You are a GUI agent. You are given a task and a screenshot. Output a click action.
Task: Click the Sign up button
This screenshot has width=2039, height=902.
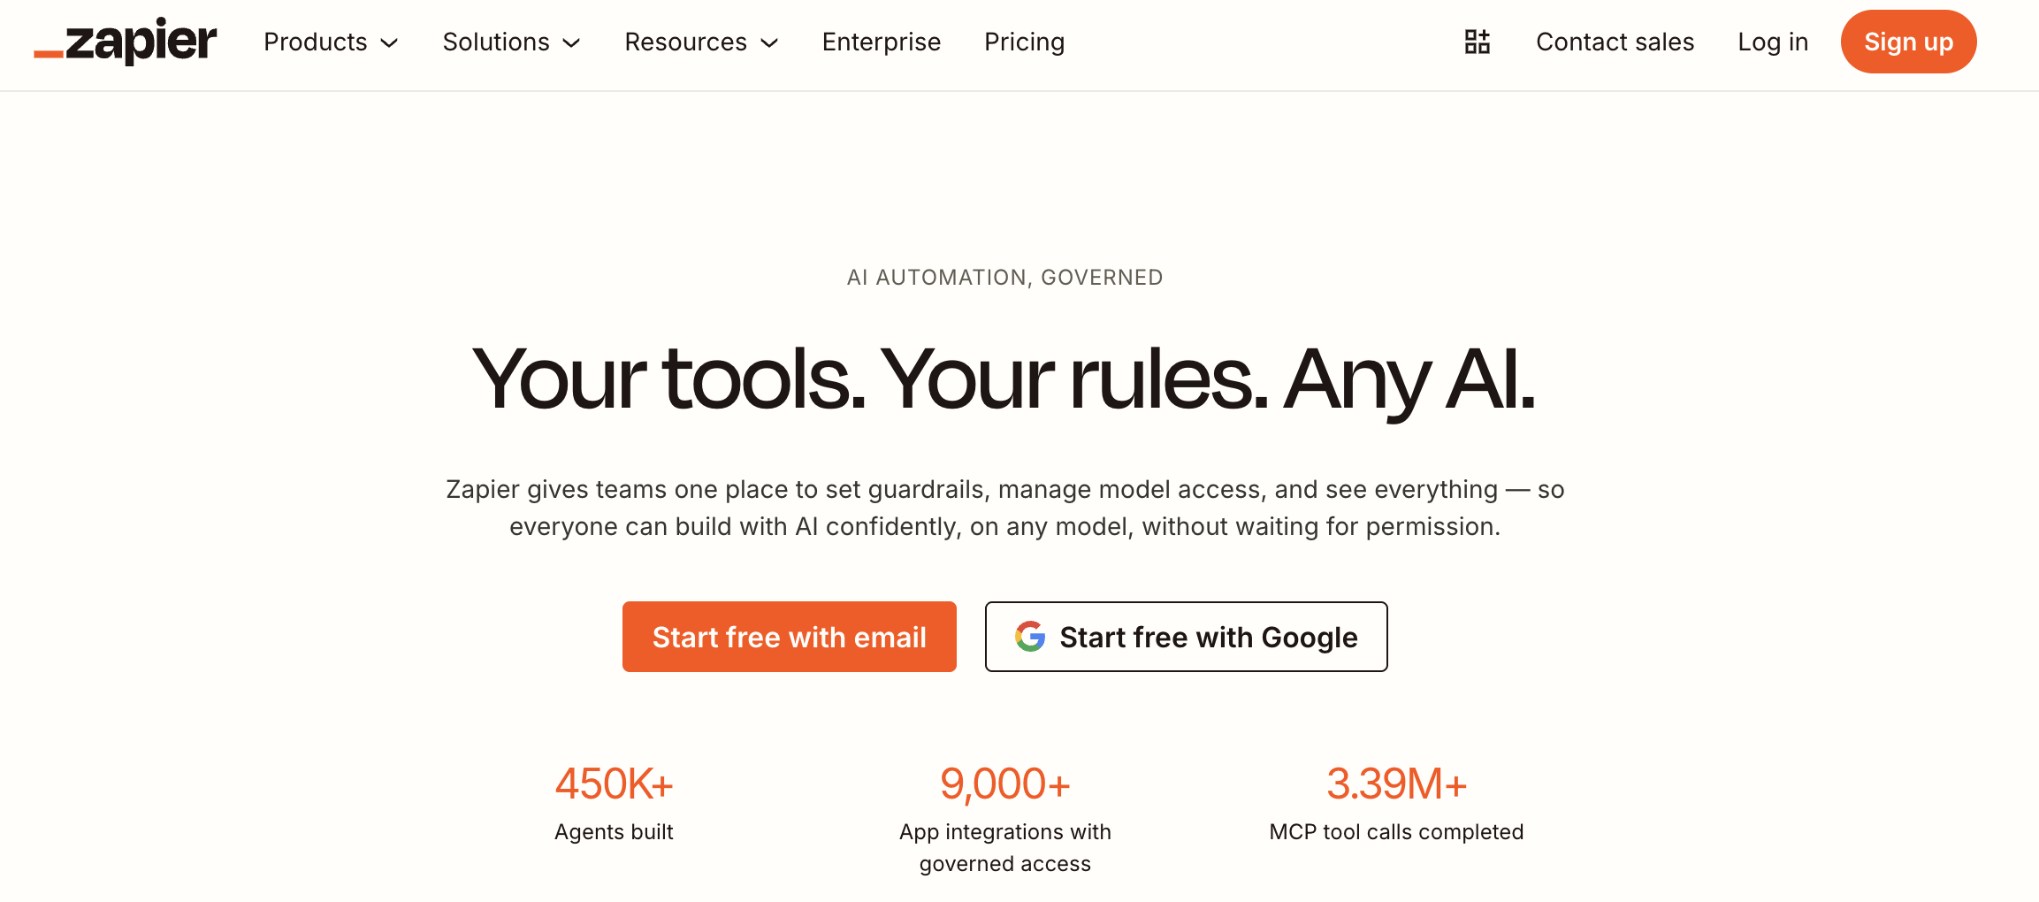(x=1909, y=42)
